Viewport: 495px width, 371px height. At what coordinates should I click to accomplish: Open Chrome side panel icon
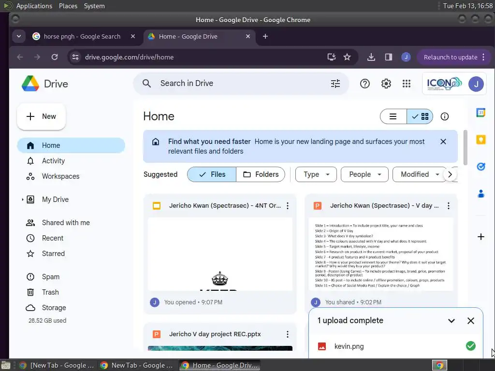pos(388,57)
